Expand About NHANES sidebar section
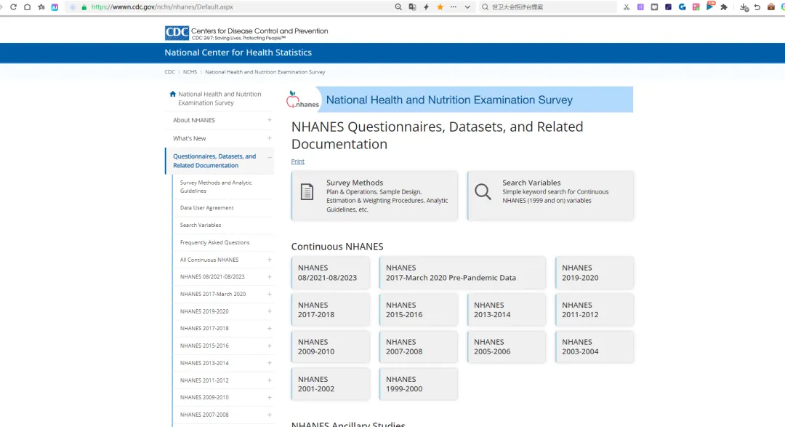 click(270, 120)
